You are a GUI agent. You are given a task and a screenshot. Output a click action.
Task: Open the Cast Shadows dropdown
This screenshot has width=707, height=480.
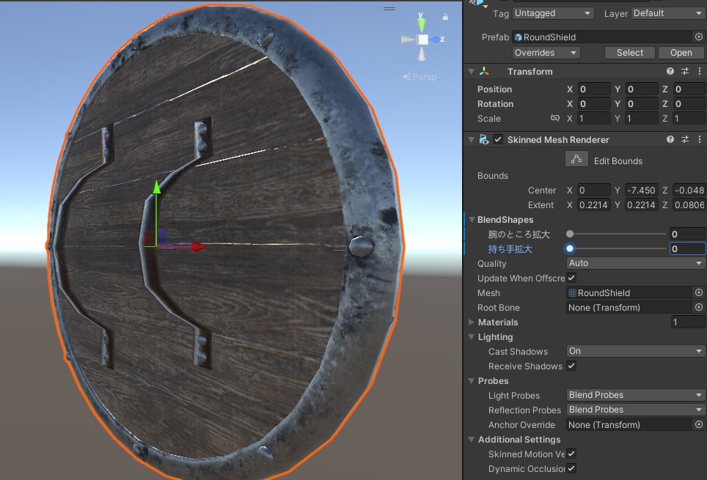[x=636, y=351]
